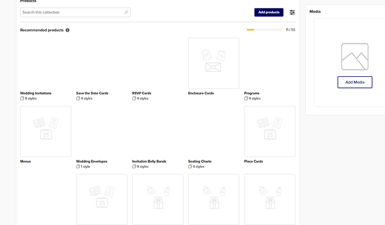Open the Enclosure Cards placeholder thumbnail
This screenshot has width=385, height=225.
tap(214, 63)
